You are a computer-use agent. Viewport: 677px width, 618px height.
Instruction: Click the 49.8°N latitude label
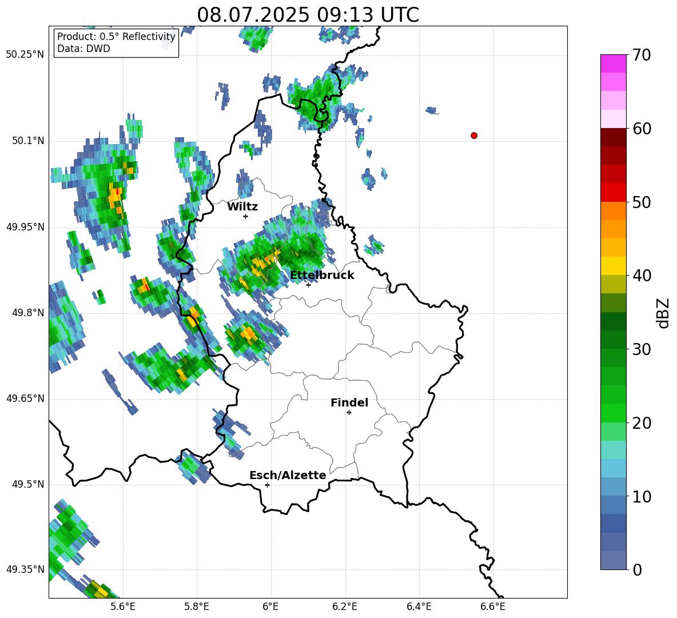[27, 313]
